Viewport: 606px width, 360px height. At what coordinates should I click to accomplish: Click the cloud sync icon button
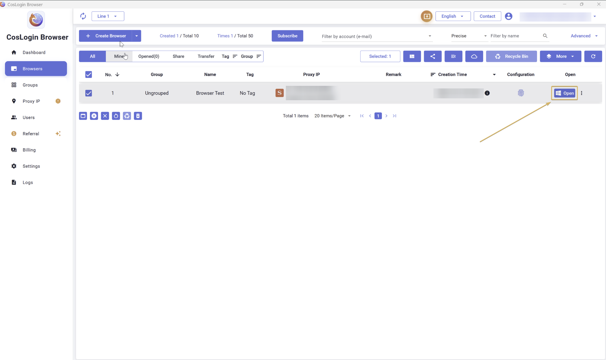(474, 56)
